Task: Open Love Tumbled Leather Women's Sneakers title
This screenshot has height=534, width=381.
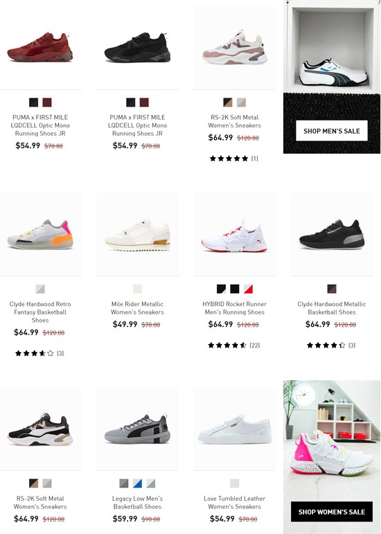Action: click(235, 502)
